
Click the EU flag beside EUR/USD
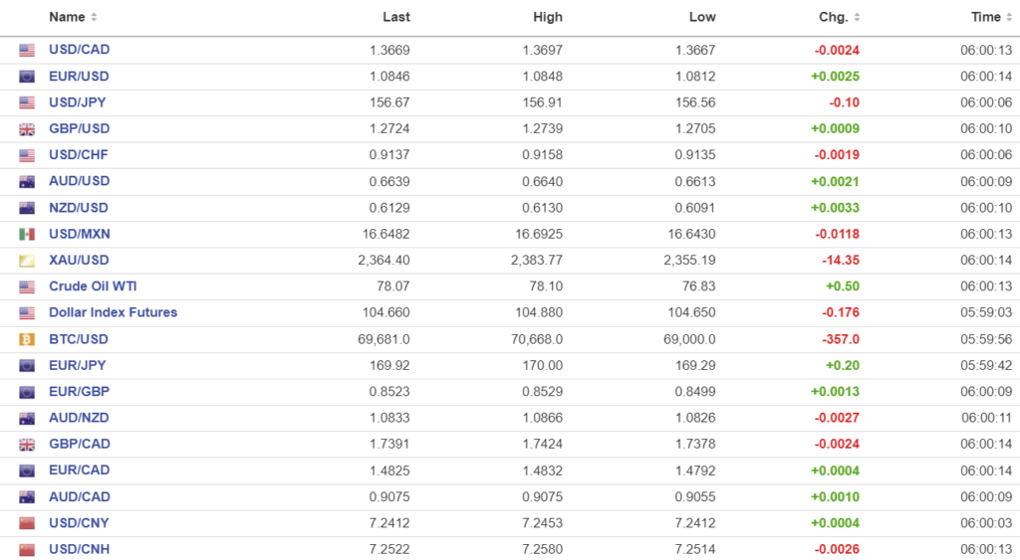point(27,77)
